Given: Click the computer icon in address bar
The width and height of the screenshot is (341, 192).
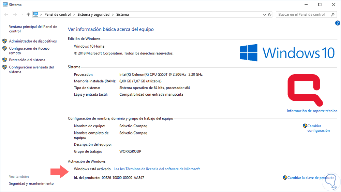Looking at the screenshot, I should click(x=36, y=15).
